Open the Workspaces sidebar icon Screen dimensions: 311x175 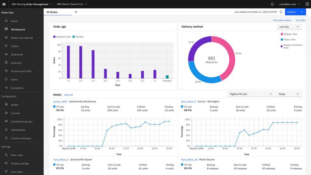pyautogui.click(x=6, y=29)
